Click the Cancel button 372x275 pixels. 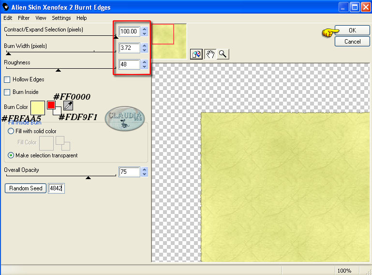(352, 42)
